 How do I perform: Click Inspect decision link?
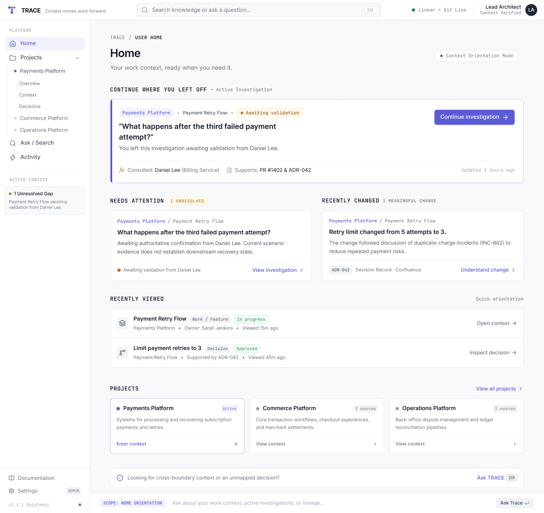(493, 353)
